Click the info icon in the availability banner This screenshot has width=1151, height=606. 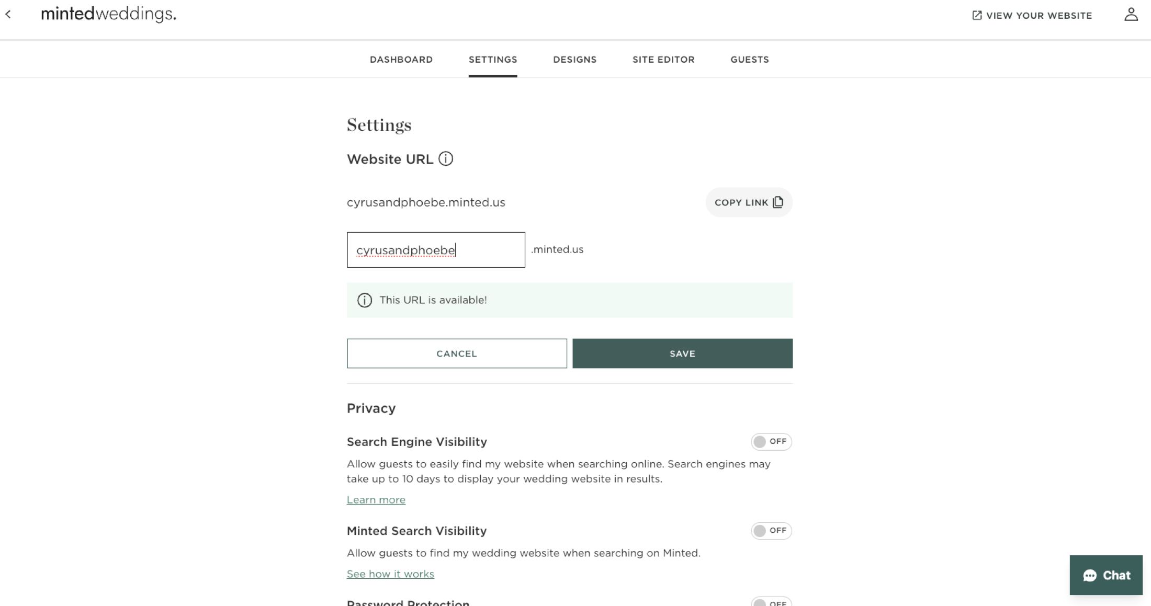(365, 300)
